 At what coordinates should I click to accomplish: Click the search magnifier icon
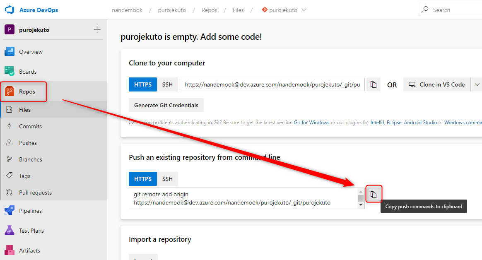pyautogui.click(x=425, y=10)
